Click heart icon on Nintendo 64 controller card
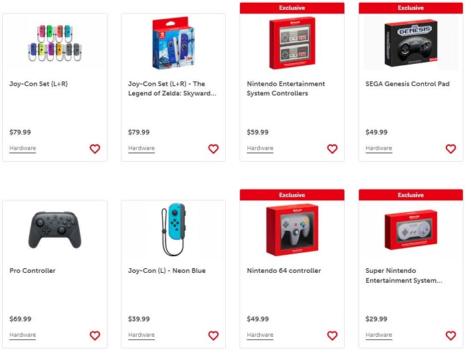The height and width of the screenshot is (350, 465). click(x=332, y=335)
